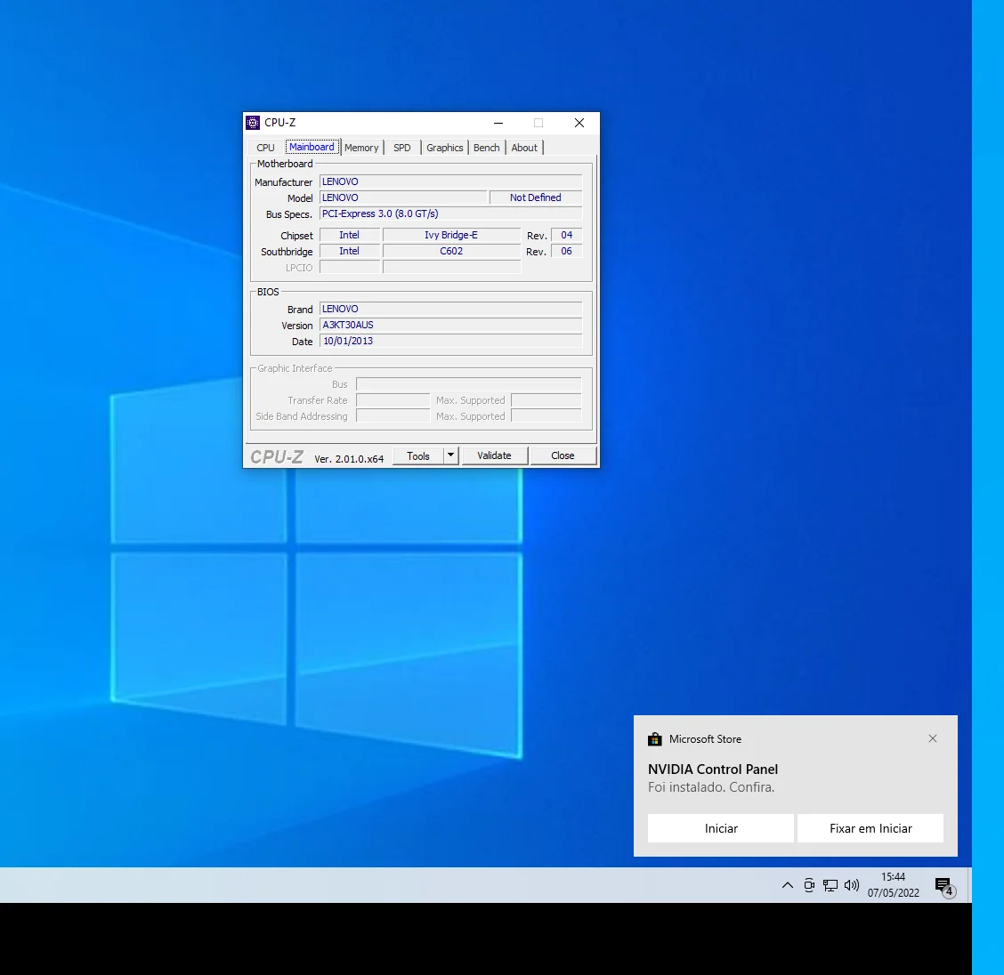Click the CPU-Z app icon in title bar
The image size is (1004, 975).
pyautogui.click(x=253, y=123)
